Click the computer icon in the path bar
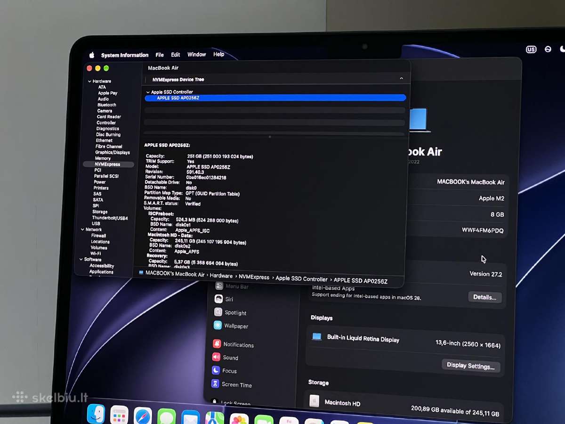565x424 pixels. click(141, 272)
